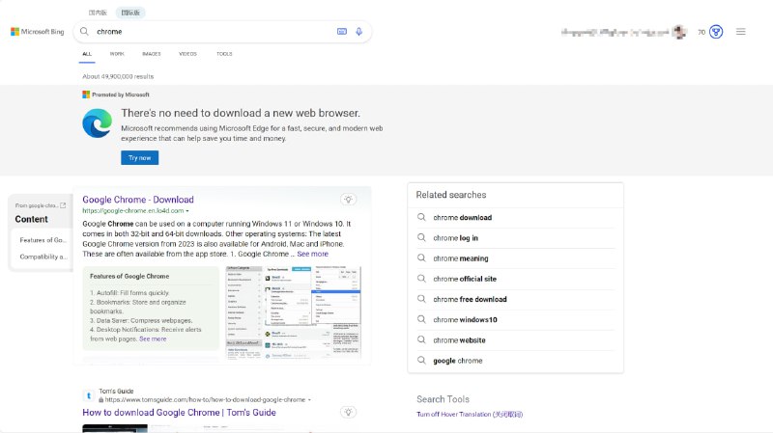This screenshot has height=433, width=773.
Task: Click the Promoted by Microsoft label
Action: 120,95
